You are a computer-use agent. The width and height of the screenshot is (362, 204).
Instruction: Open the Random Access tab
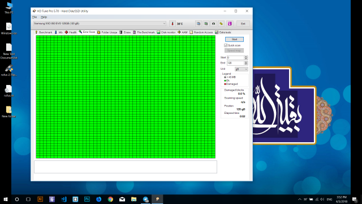(x=201, y=32)
